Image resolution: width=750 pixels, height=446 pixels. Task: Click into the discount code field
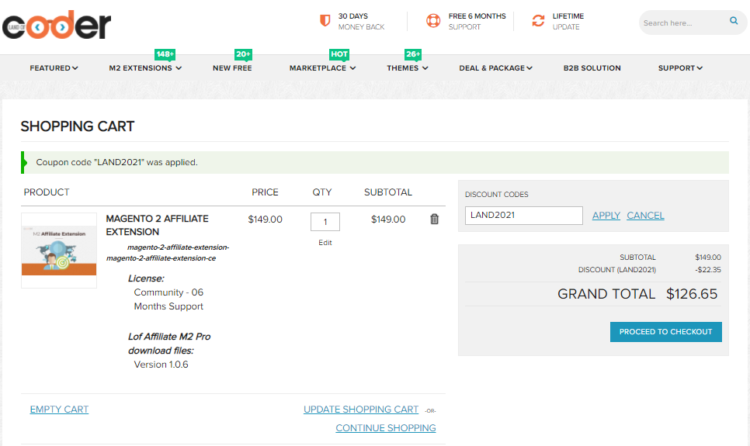[523, 216]
